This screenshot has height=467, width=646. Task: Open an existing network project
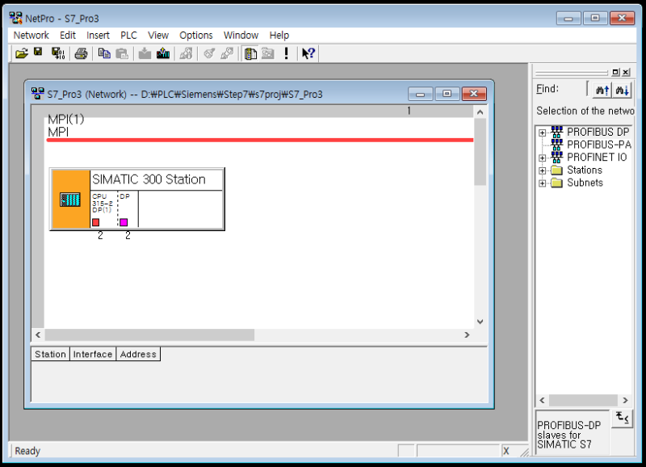pos(22,53)
